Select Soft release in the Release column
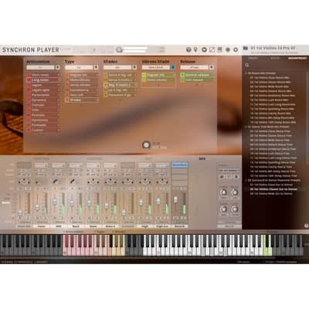Image resolution: width=309 pixels, height=309 pixels. point(197,80)
